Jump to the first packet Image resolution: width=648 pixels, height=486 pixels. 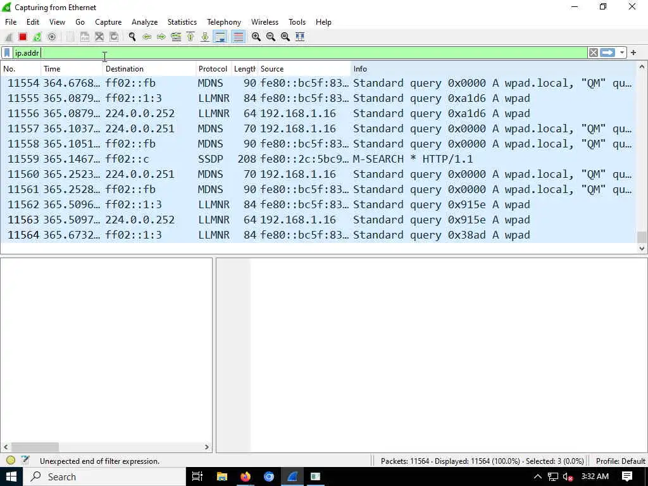pos(190,37)
